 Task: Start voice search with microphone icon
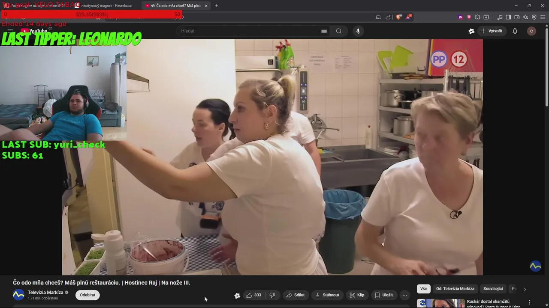click(x=358, y=31)
